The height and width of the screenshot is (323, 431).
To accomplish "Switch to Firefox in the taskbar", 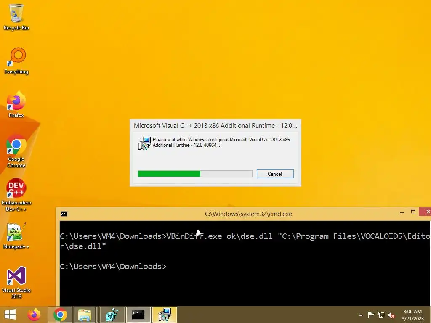I will click(34, 315).
